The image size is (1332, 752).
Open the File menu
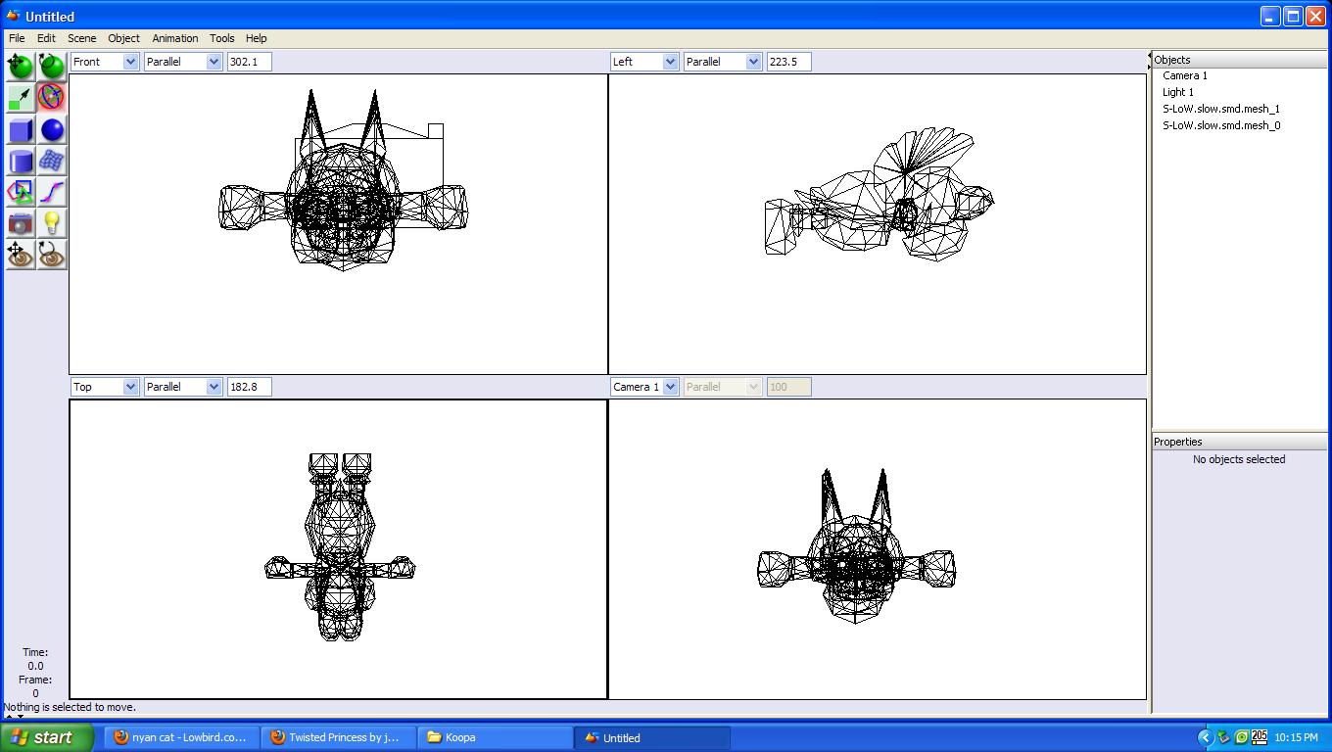point(17,38)
